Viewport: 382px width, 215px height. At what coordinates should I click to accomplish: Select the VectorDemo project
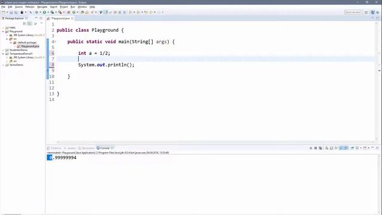pos(16,65)
